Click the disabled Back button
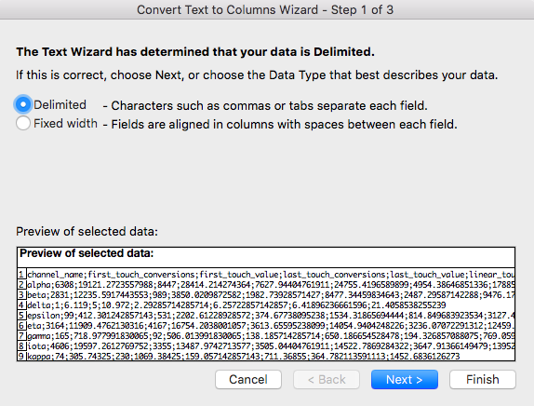 pos(327,379)
